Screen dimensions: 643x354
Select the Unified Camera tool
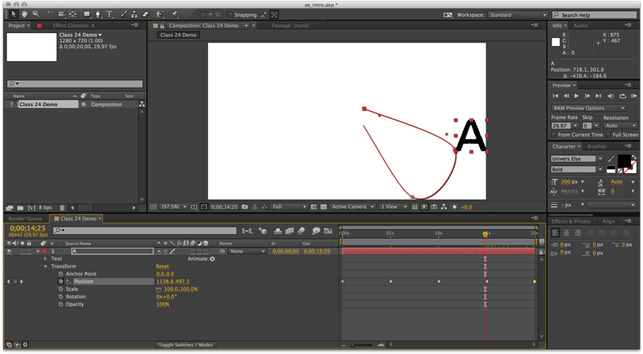click(62, 14)
